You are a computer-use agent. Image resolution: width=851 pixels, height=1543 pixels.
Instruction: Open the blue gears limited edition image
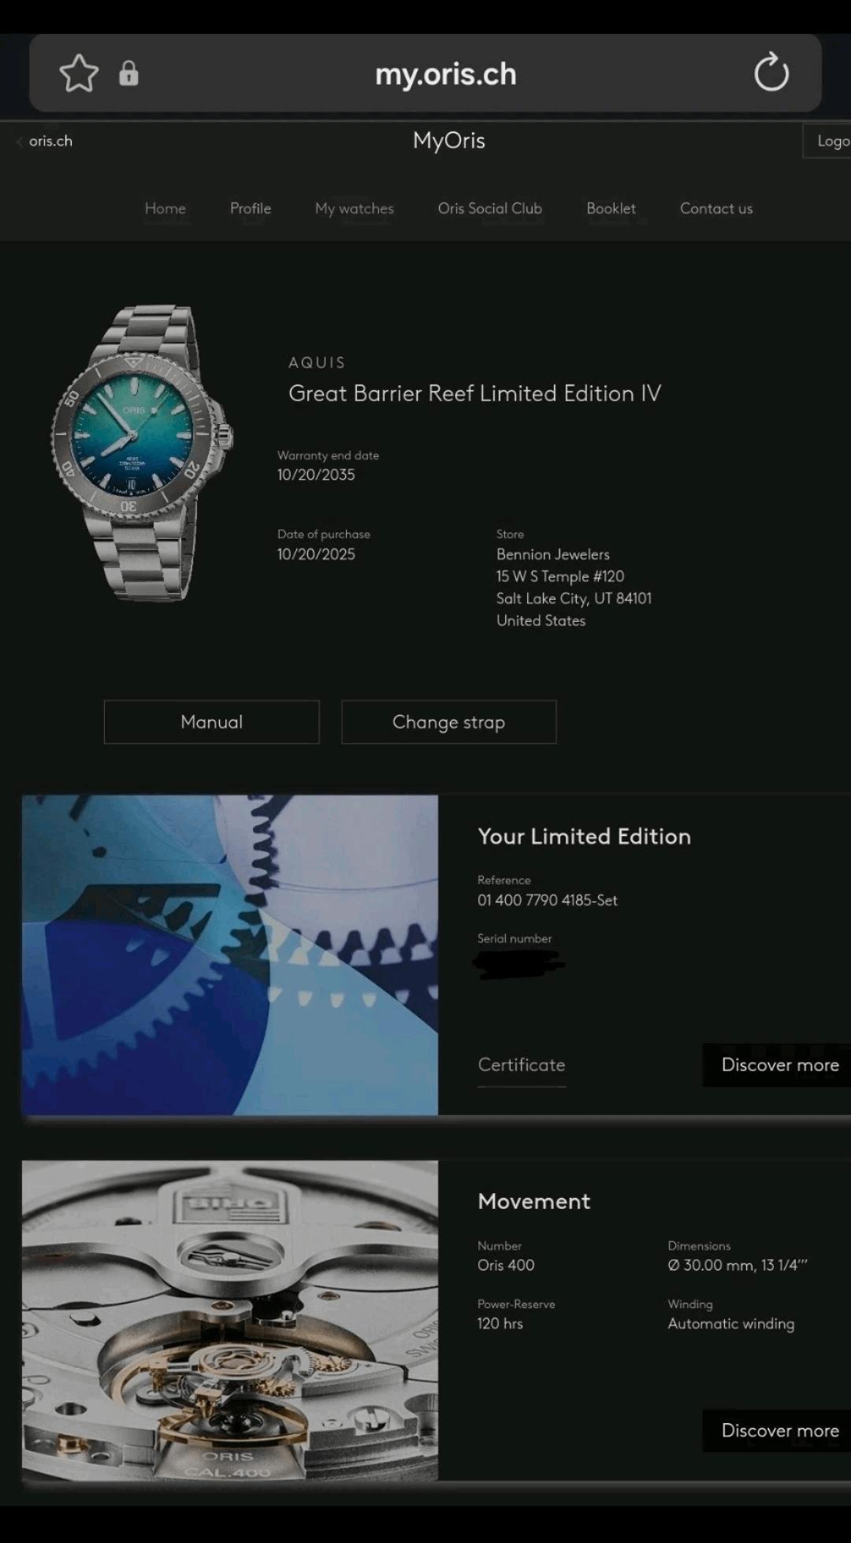click(x=230, y=954)
